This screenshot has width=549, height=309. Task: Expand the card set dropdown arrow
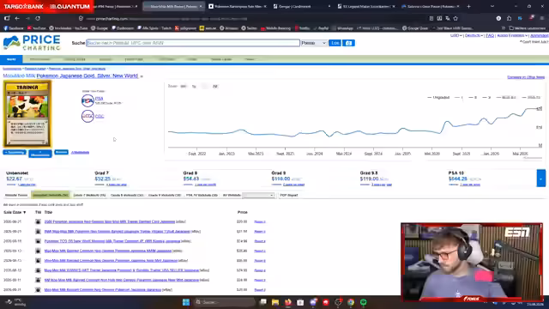[x=142, y=76]
